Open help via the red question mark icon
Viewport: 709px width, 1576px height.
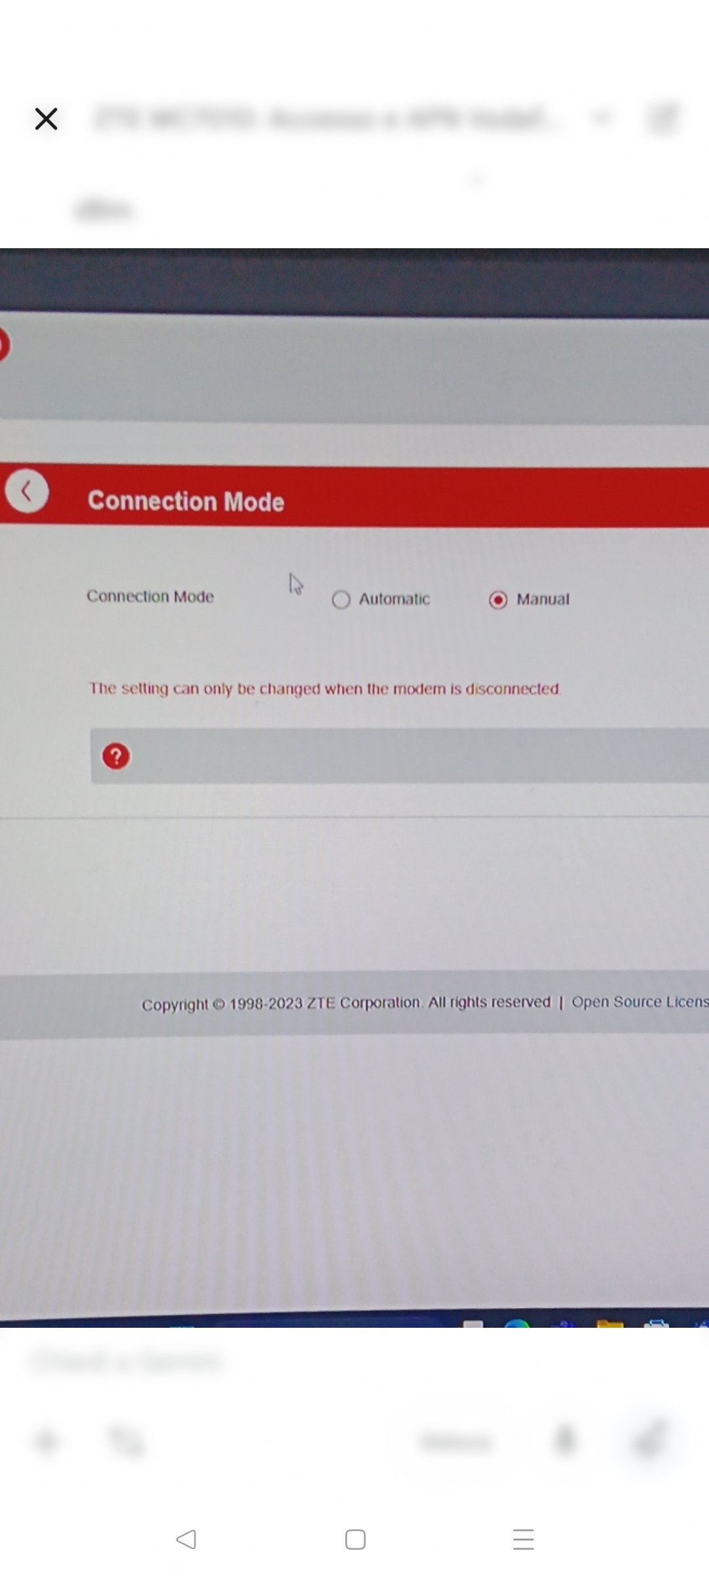tap(116, 756)
